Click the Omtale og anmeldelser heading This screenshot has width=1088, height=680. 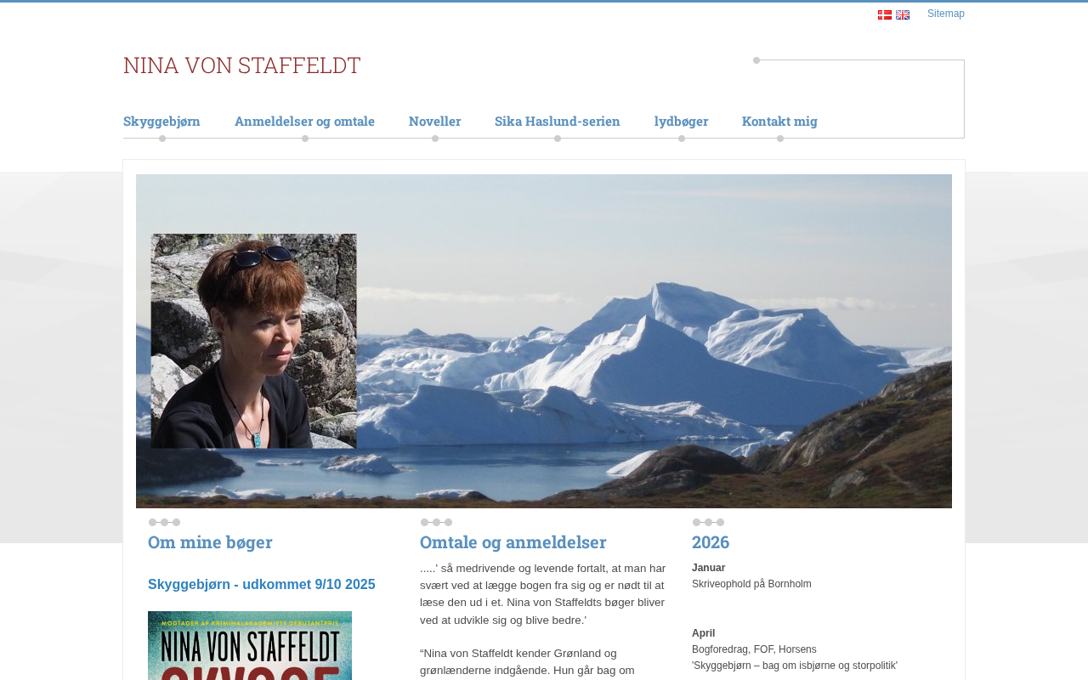point(513,542)
